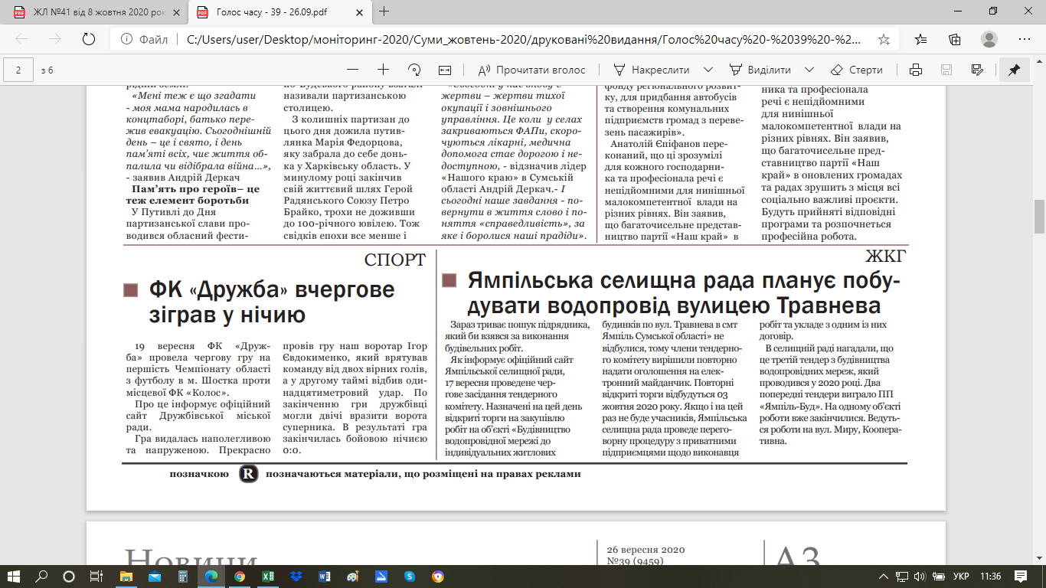Image resolution: width=1046 pixels, height=588 pixels.
Task: Open Calculator from taskbar
Action: (182, 576)
